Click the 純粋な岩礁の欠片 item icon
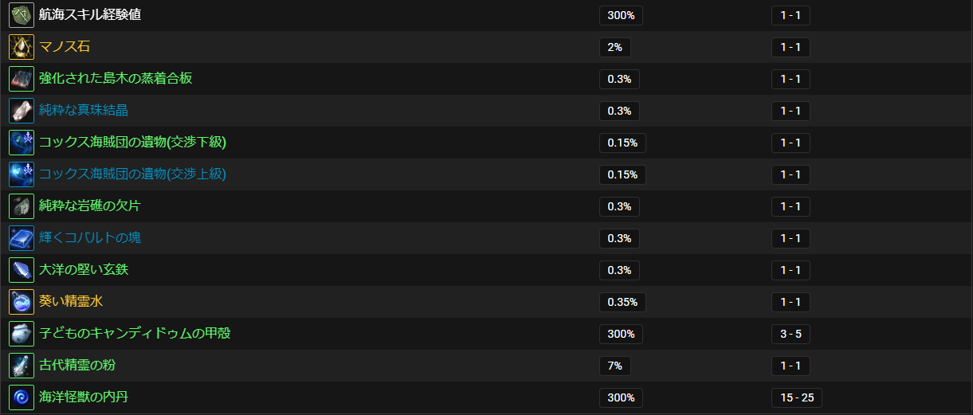 click(22, 206)
